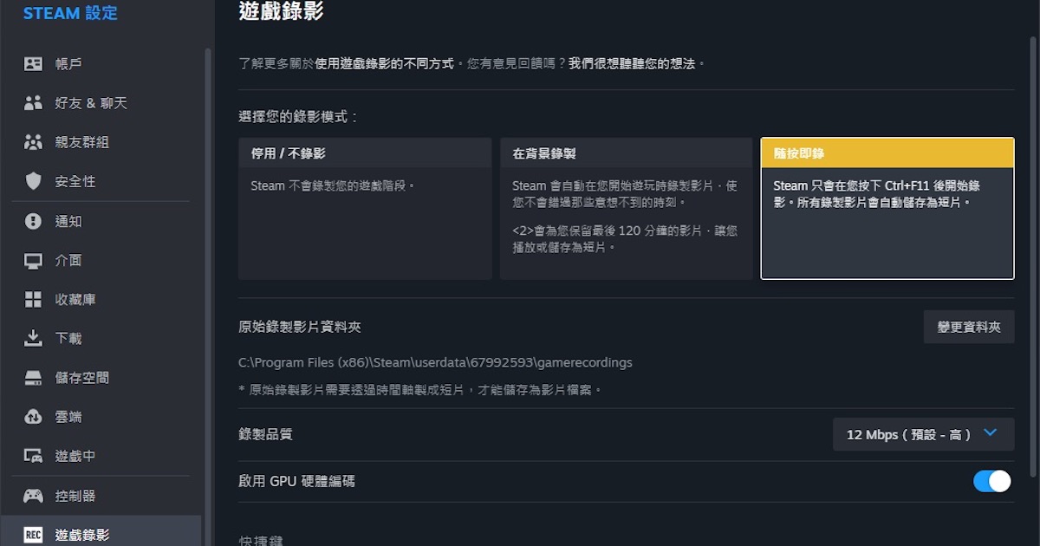
Task: Select the 在背景錄製 recording mode
Action: click(x=626, y=208)
